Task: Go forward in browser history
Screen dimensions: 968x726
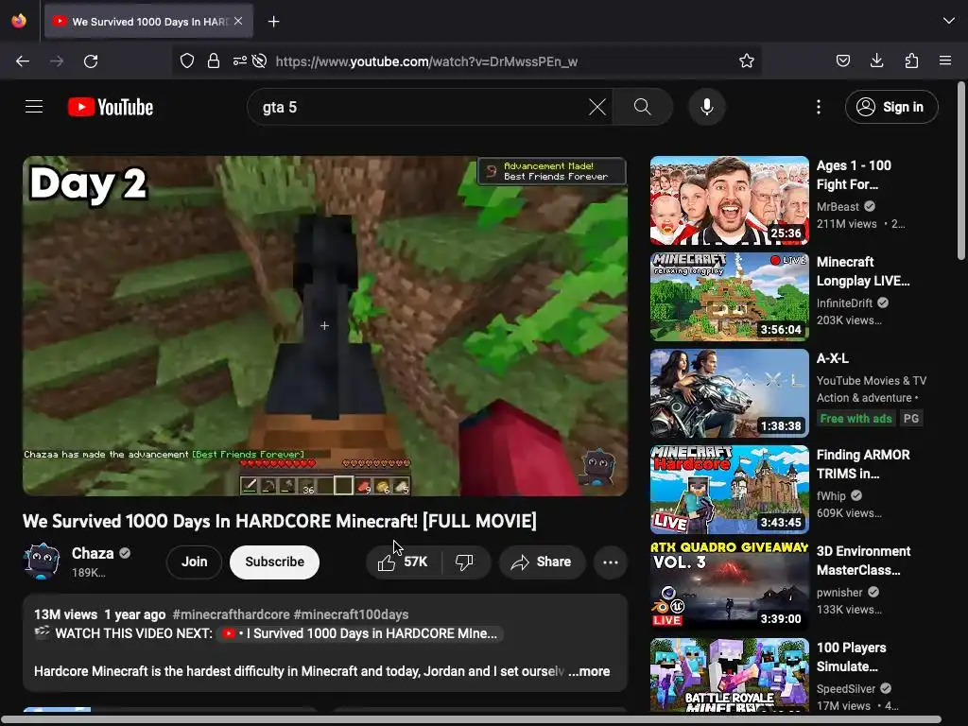Action: click(x=57, y=61)
